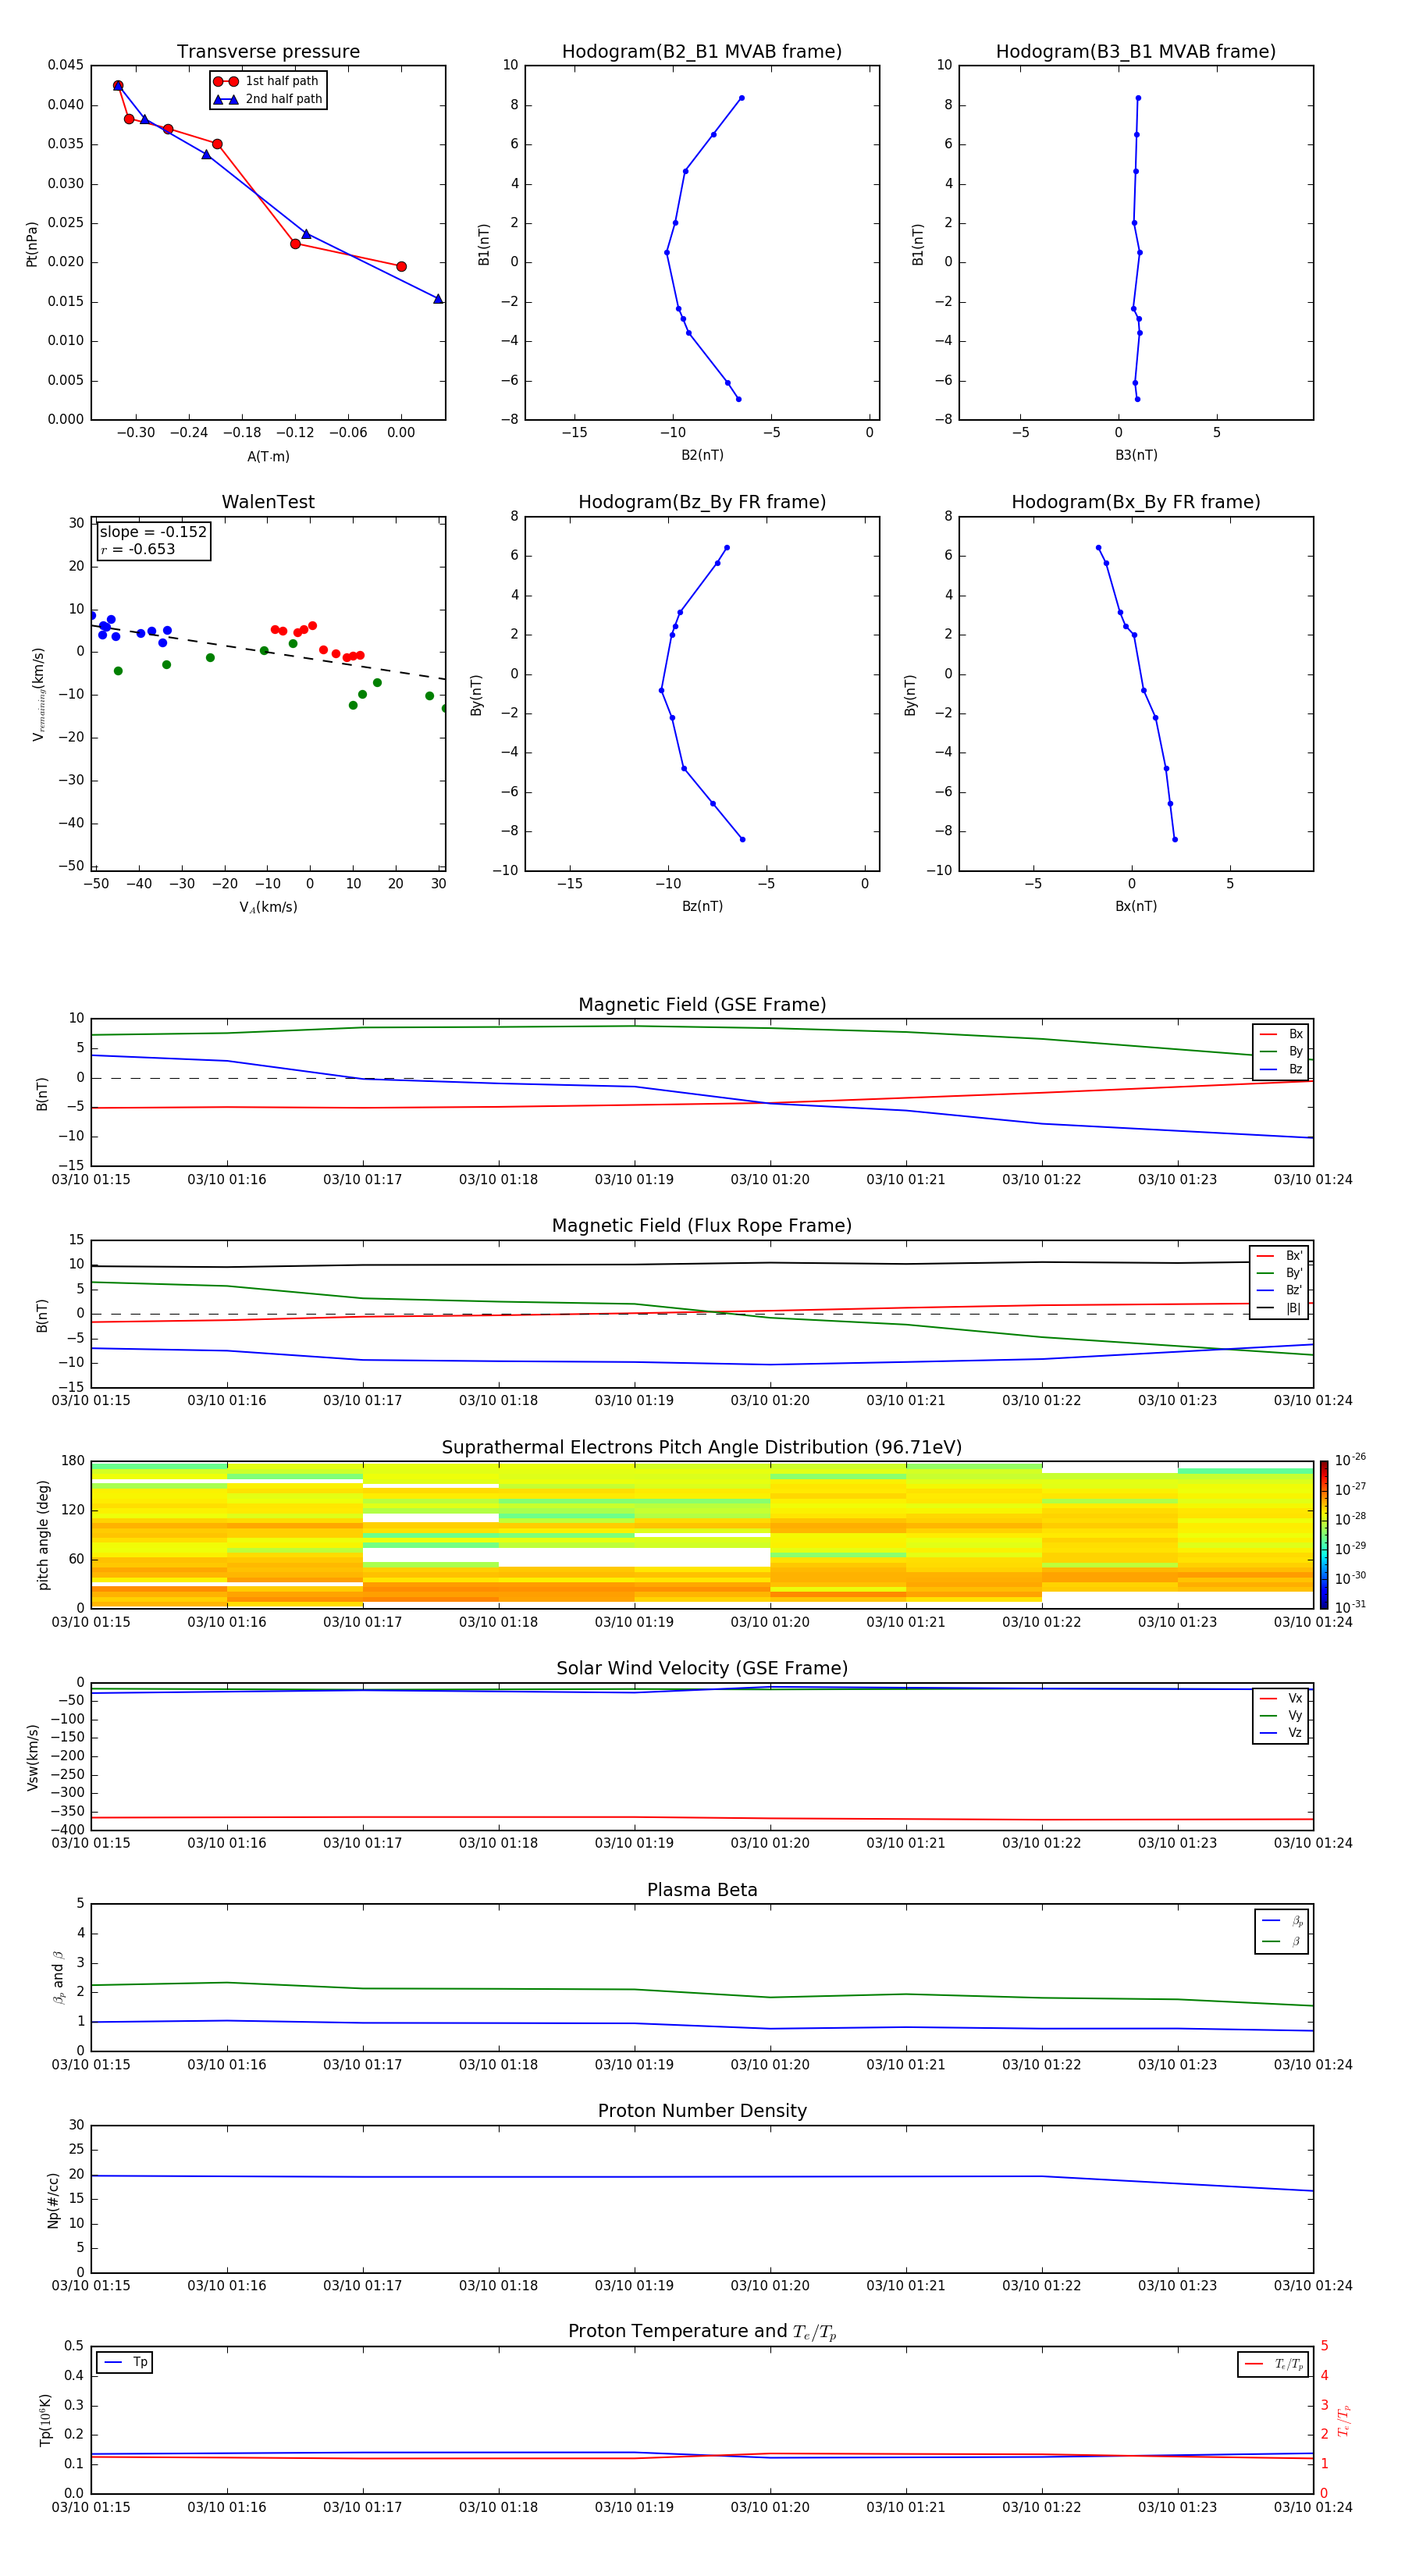Click the "B2(nT)" x-axis label
Image resolution: width=1405 pixels, height=2576 pixels.
tap(702, 455)
